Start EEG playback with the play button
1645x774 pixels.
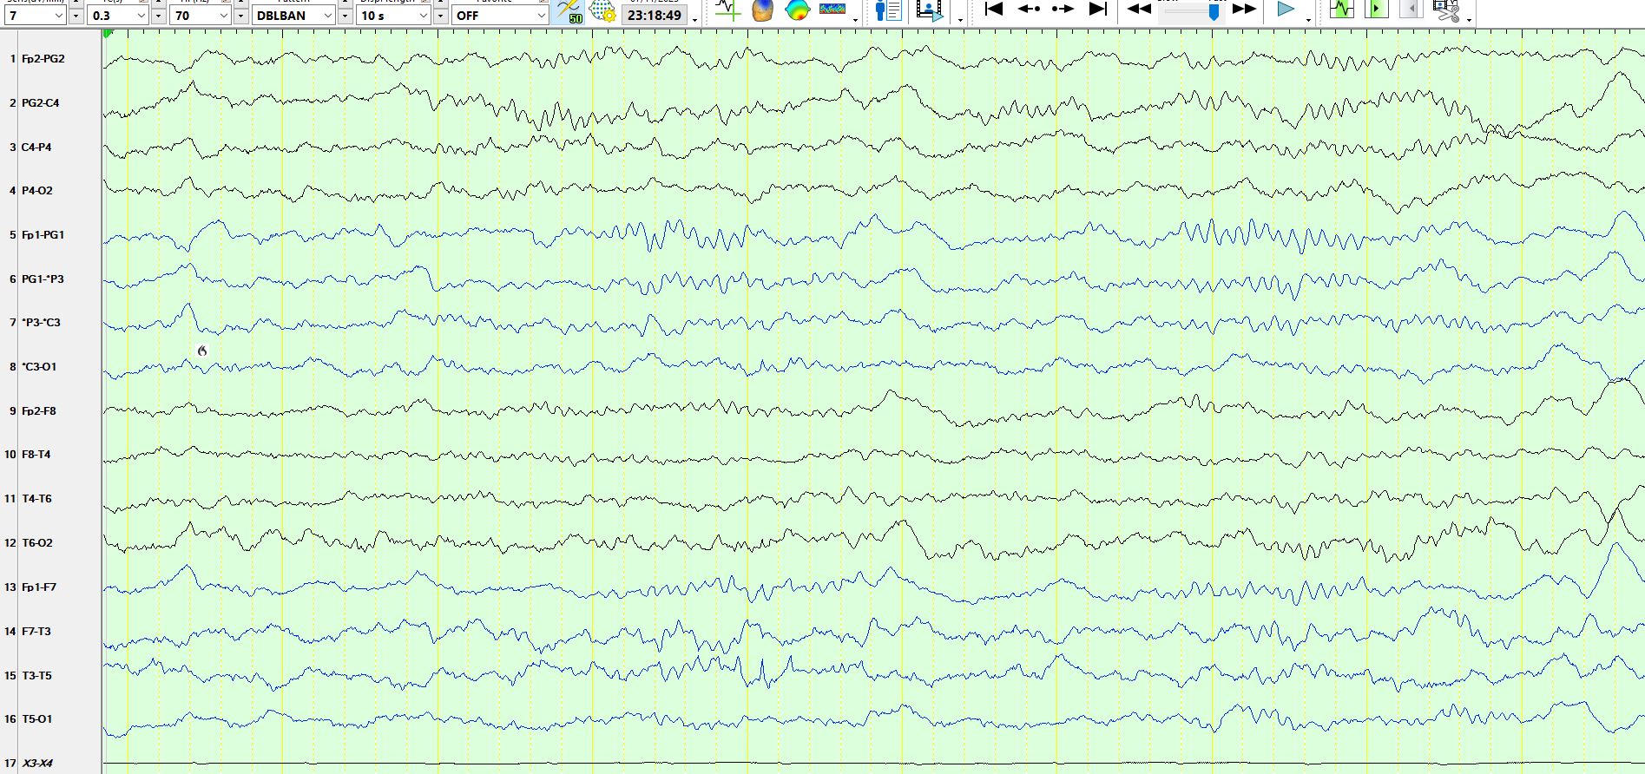(1286, 9)
